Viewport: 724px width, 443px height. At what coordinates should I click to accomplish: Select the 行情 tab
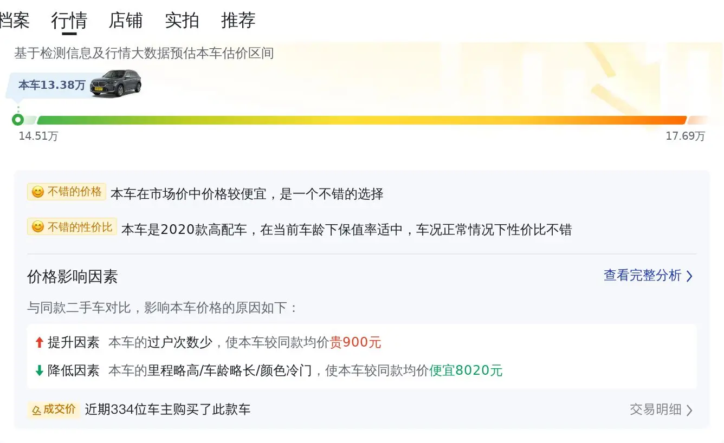(69, 21)
